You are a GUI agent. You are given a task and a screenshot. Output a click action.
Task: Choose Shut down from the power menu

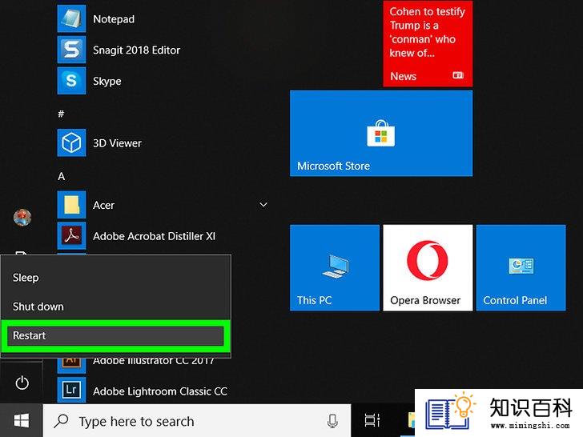point(116,307)
